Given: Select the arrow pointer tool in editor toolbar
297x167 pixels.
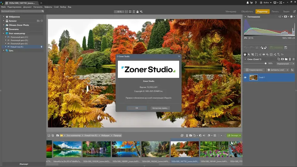Looking at the screenshot, I should 249,55.
